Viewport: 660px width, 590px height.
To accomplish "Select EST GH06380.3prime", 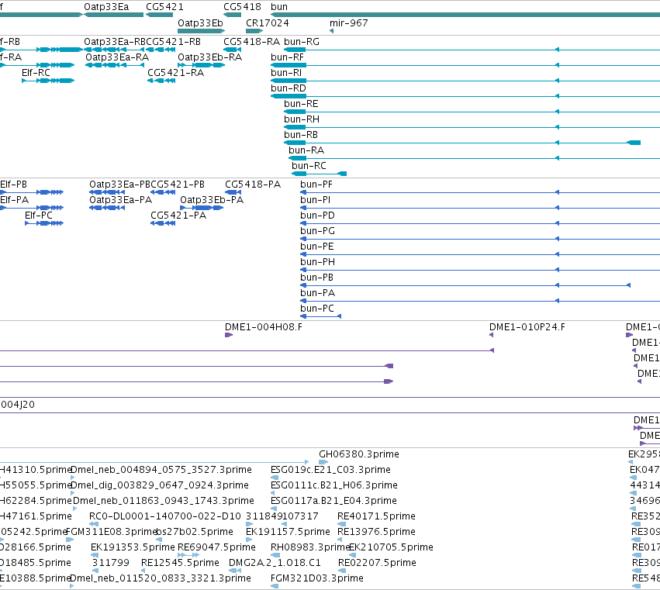I will (323, 462).
